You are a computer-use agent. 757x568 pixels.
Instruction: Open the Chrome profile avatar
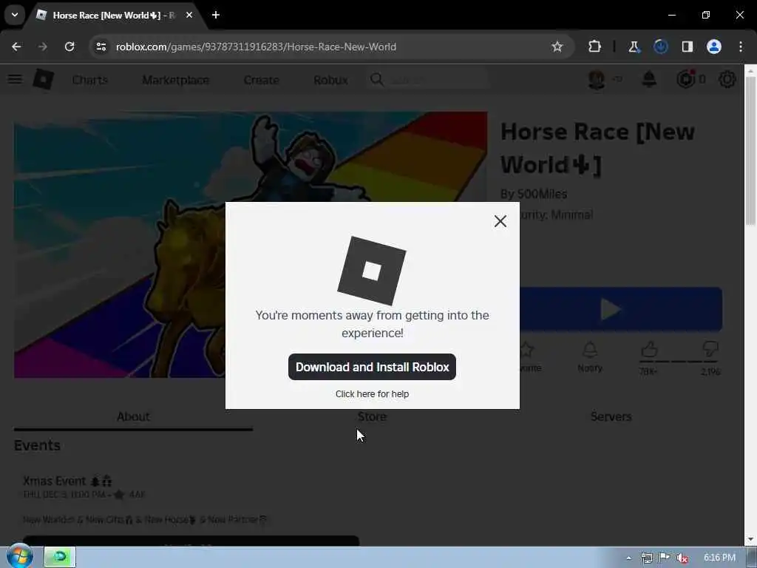click(714, 47)
